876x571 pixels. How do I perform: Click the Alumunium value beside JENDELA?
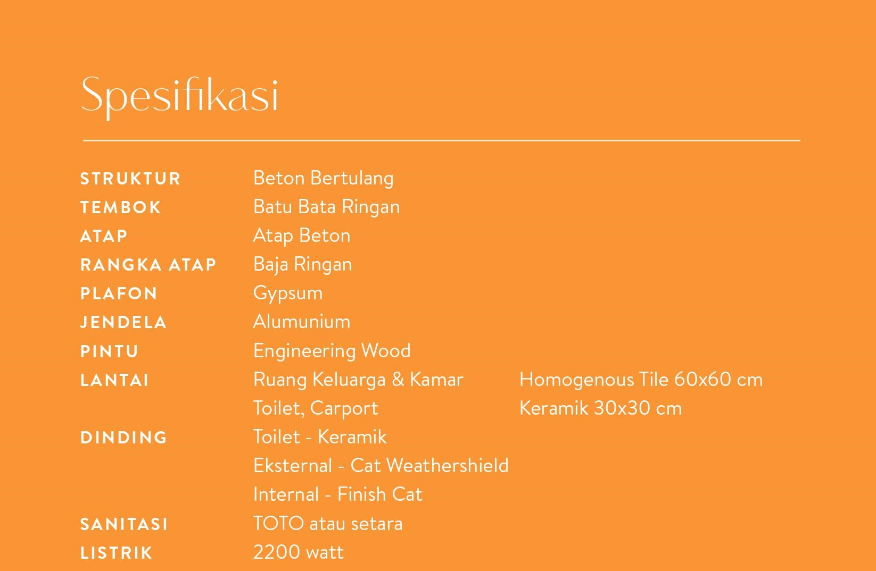pyautogui.click(x=301, y=322)
